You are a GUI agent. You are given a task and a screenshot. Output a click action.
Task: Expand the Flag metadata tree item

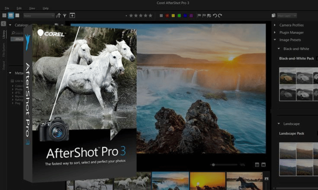13,103
